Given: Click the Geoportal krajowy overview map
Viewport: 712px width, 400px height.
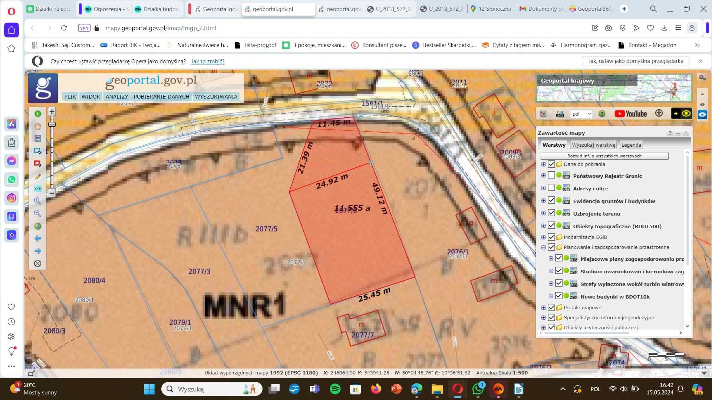Looking at the screenshot, I should (614, 88).
